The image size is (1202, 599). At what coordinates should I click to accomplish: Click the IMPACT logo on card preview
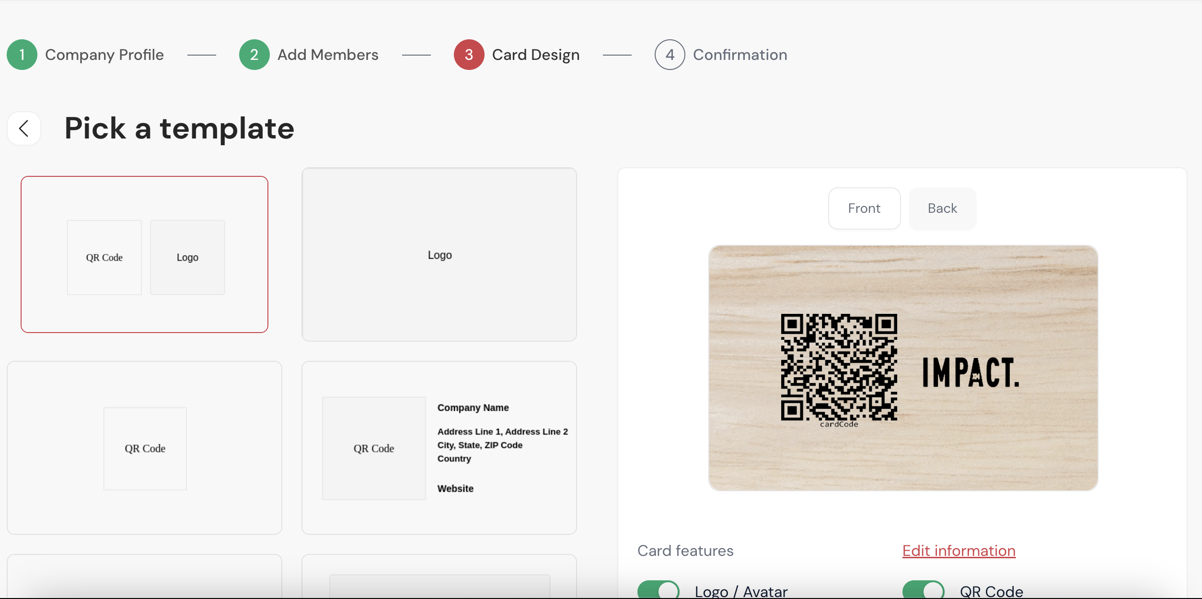tap(971, 372)
